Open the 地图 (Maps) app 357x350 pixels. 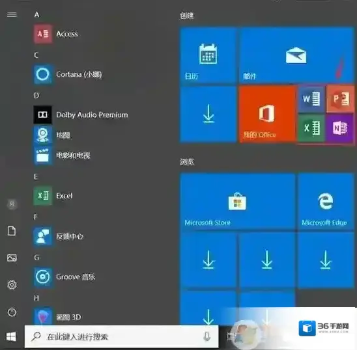(52, 135)
